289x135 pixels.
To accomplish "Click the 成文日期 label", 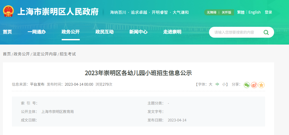I will 29,120.
